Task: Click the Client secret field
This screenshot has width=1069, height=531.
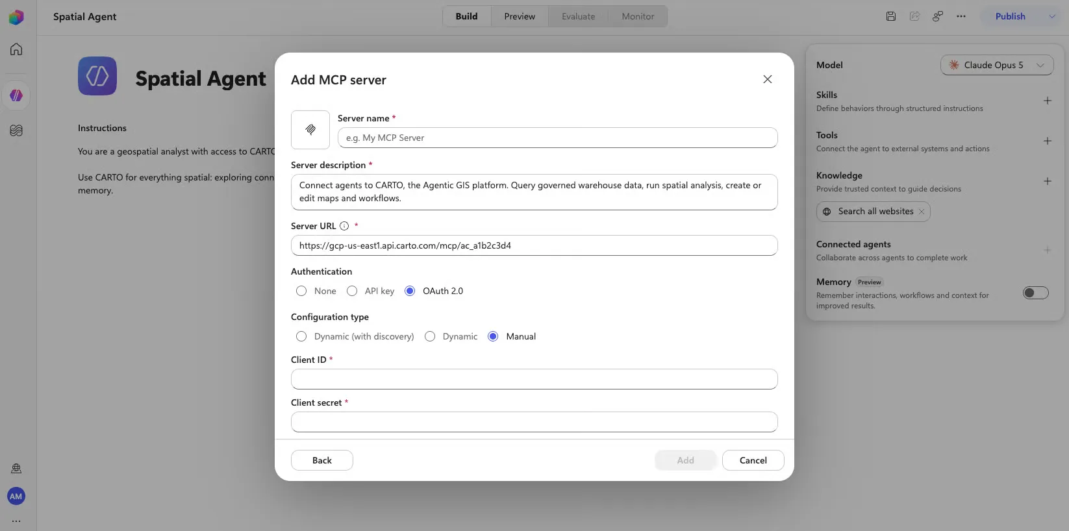Action: coord(534,422)
